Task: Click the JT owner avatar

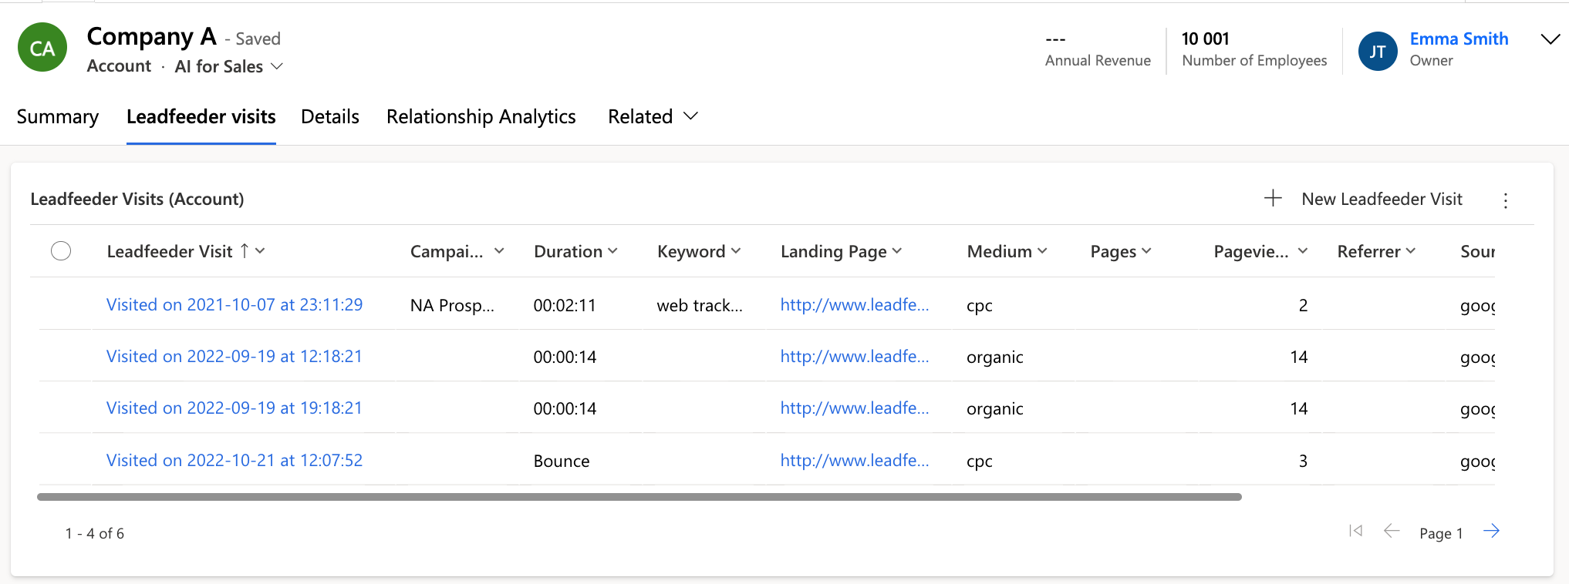Action: 1378,51
